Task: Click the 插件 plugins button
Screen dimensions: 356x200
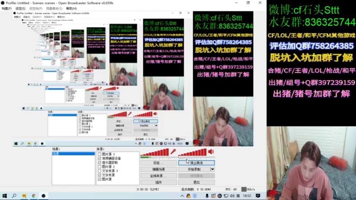Action: pos(158,182)
